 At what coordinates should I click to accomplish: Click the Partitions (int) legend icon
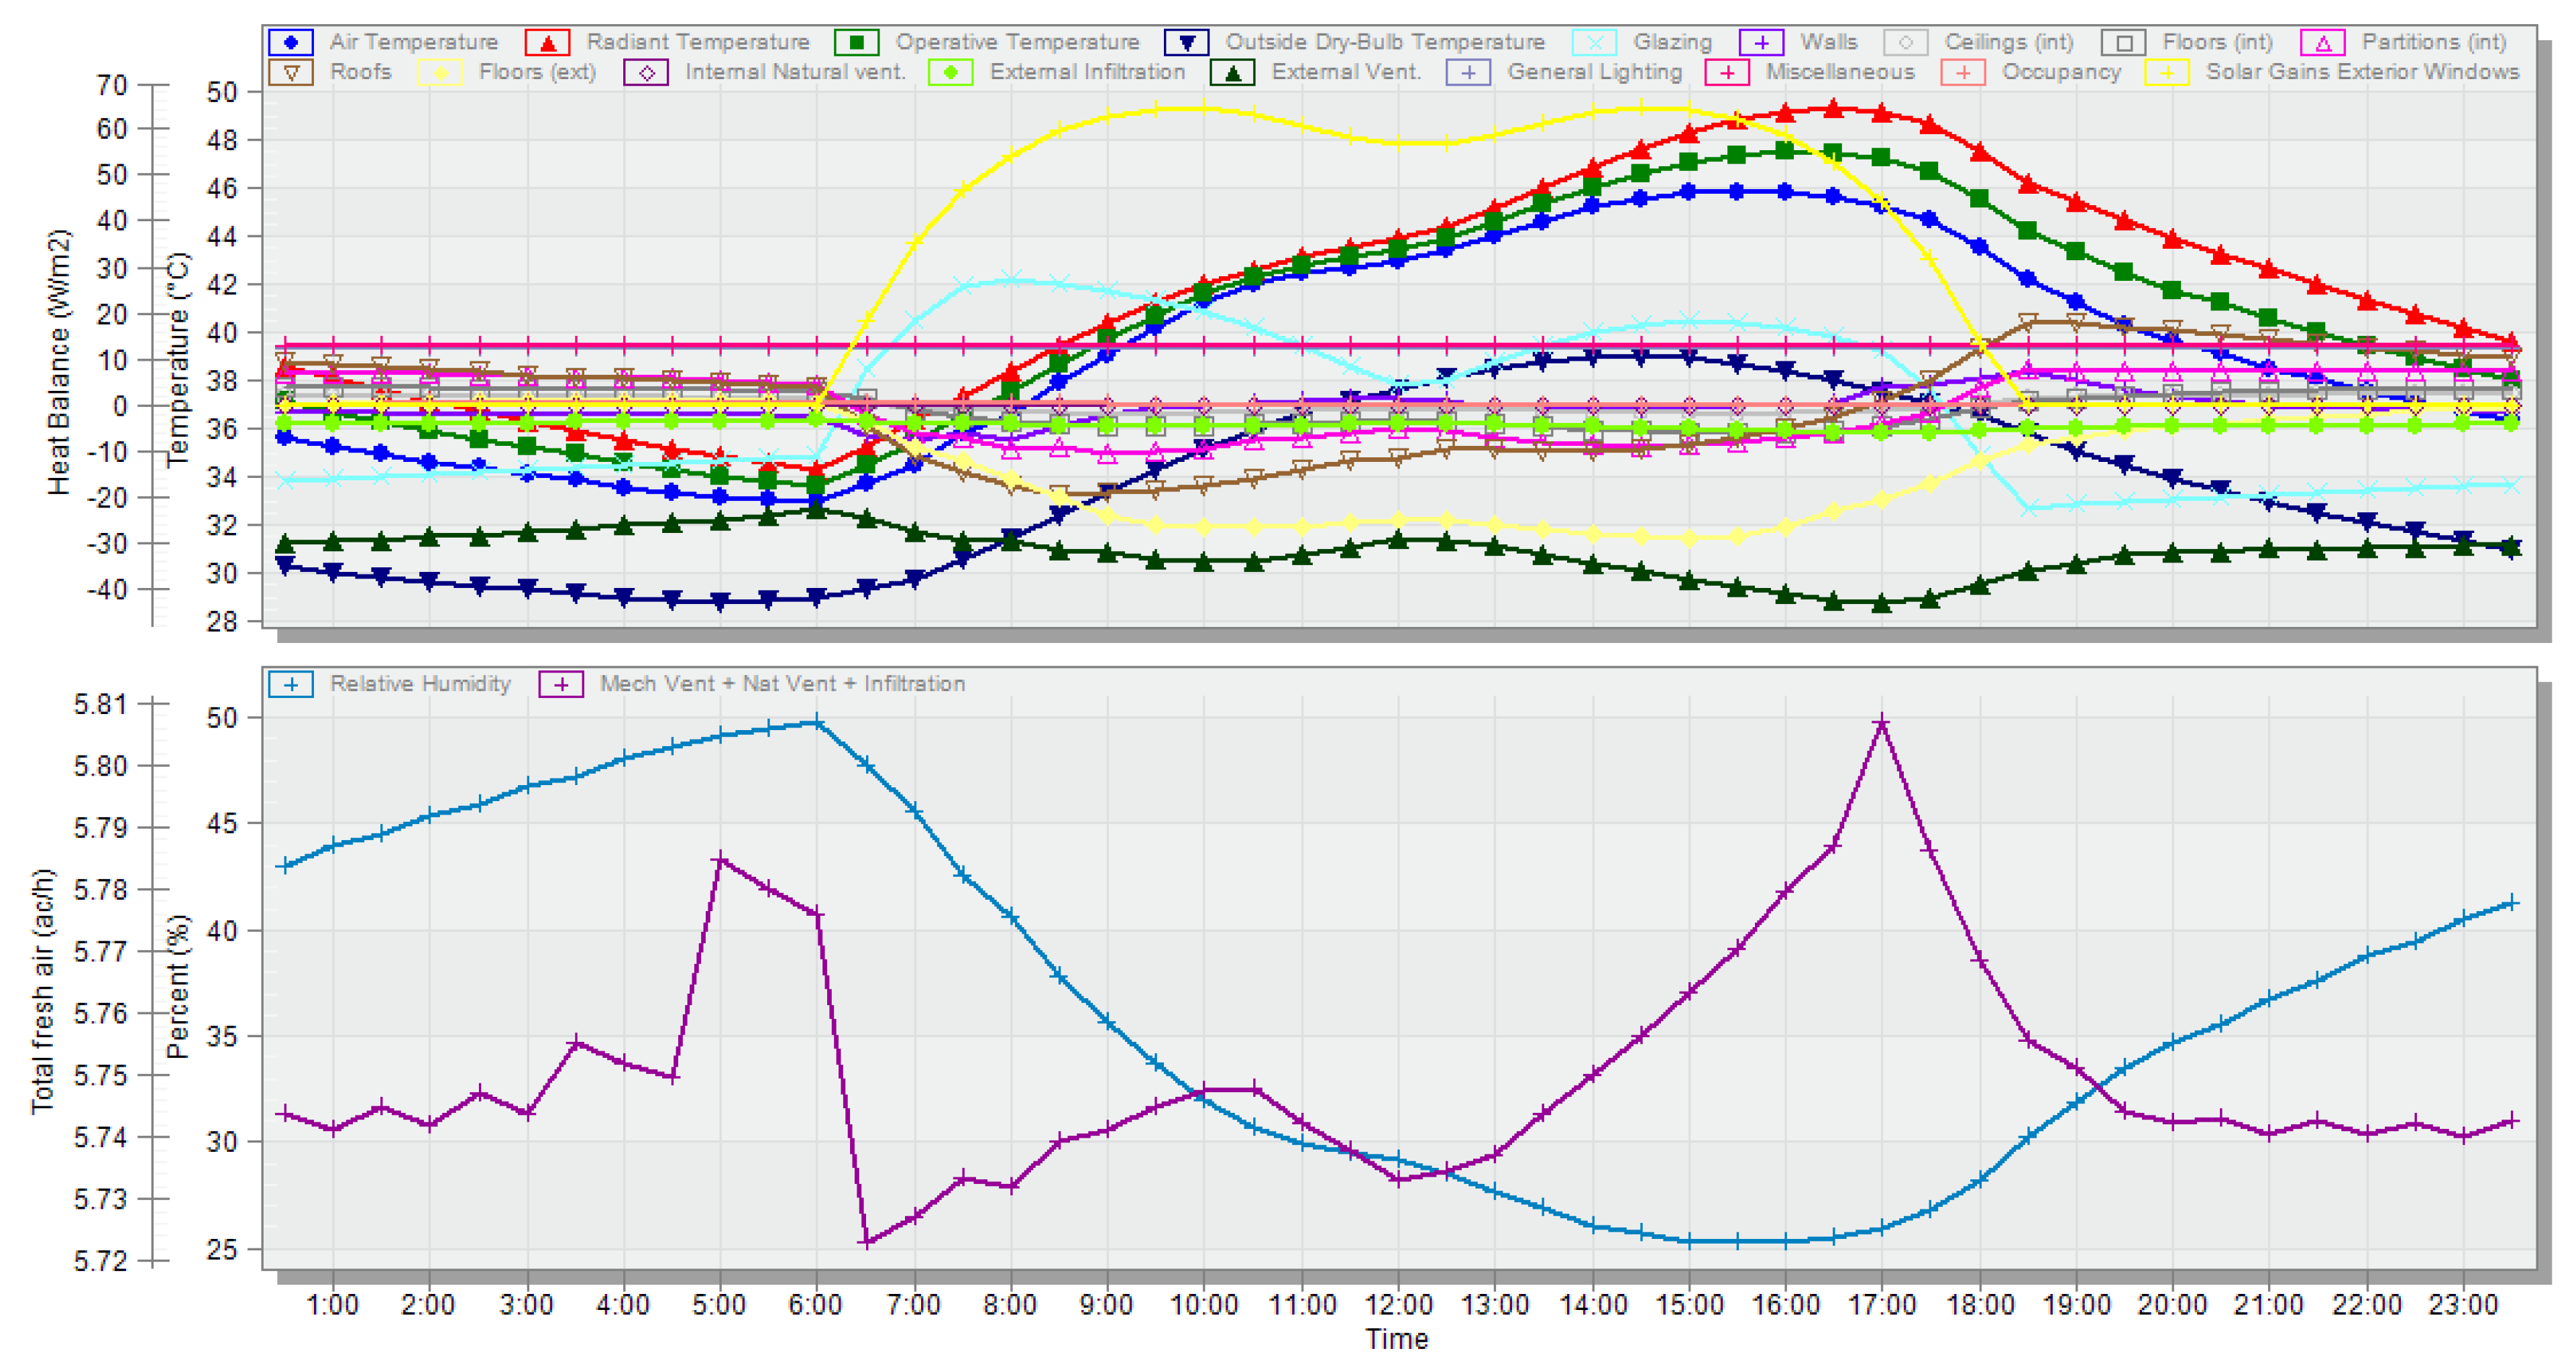click(x=2323, y=42)
